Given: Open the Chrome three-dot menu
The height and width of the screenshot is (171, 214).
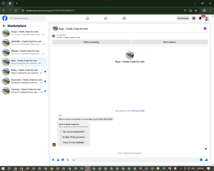Looking at the screenshot, I should click(210, 11).
